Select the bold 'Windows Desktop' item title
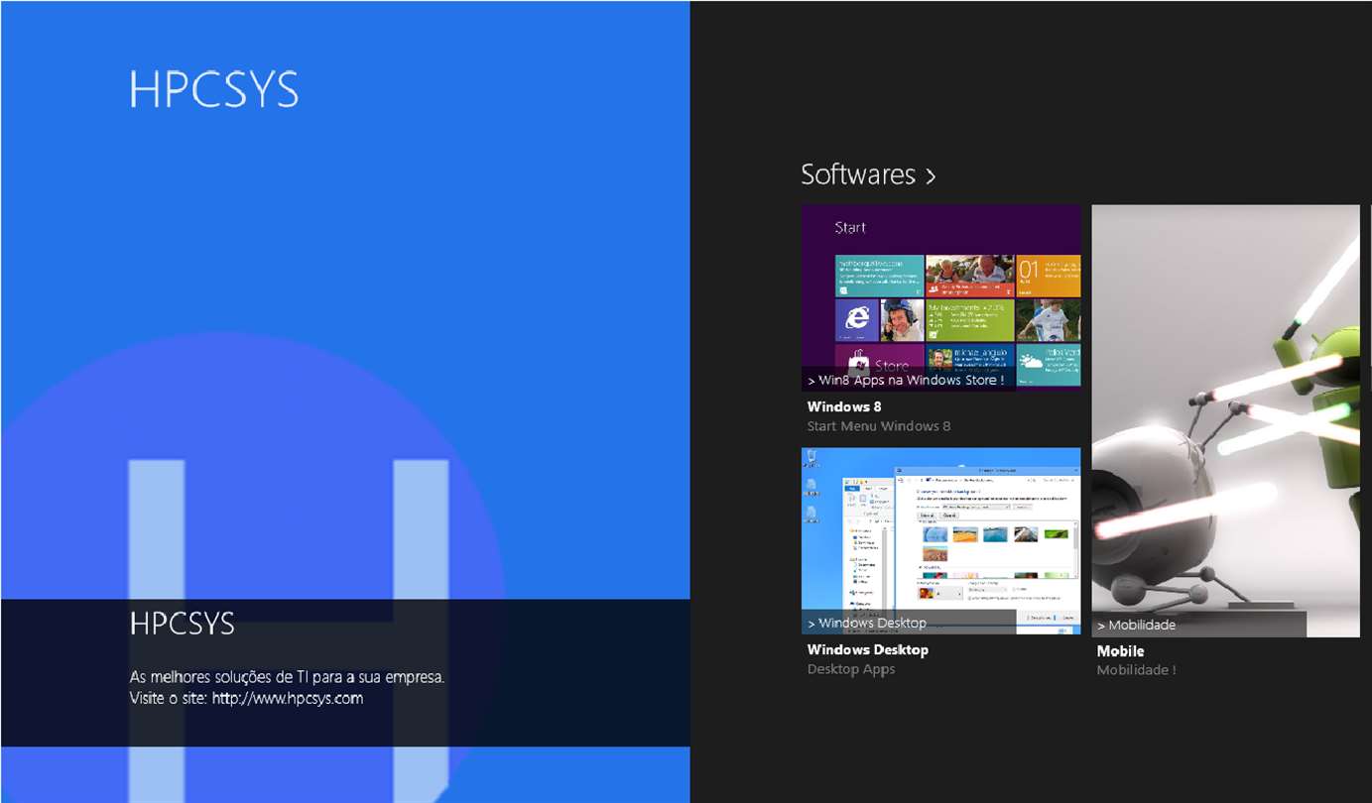The height and width of the screenshot is (803, 1372). pos(868,650)
